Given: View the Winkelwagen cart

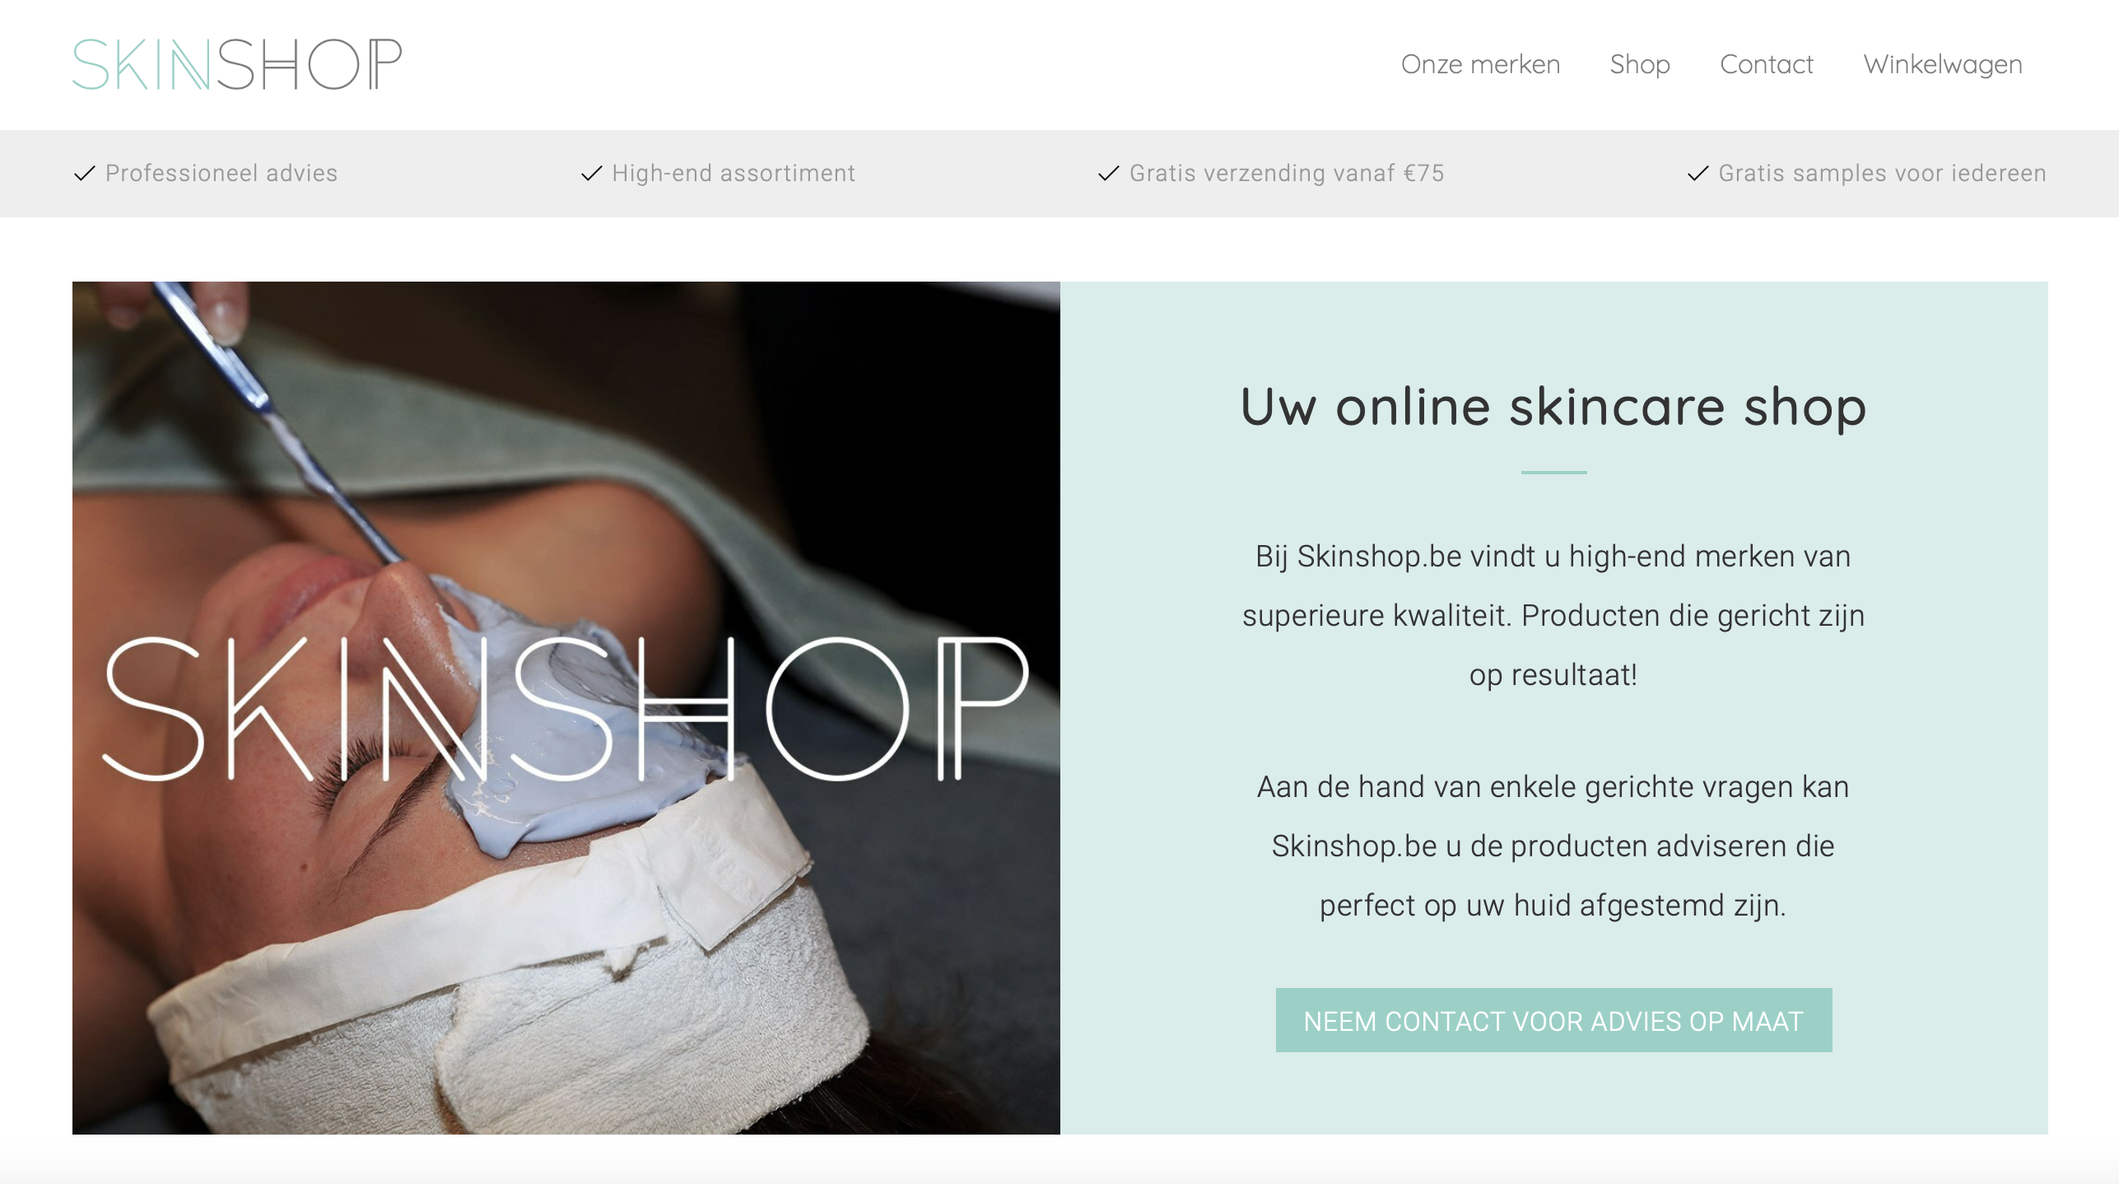Looking at the screenshot, I should (1943, 64).
